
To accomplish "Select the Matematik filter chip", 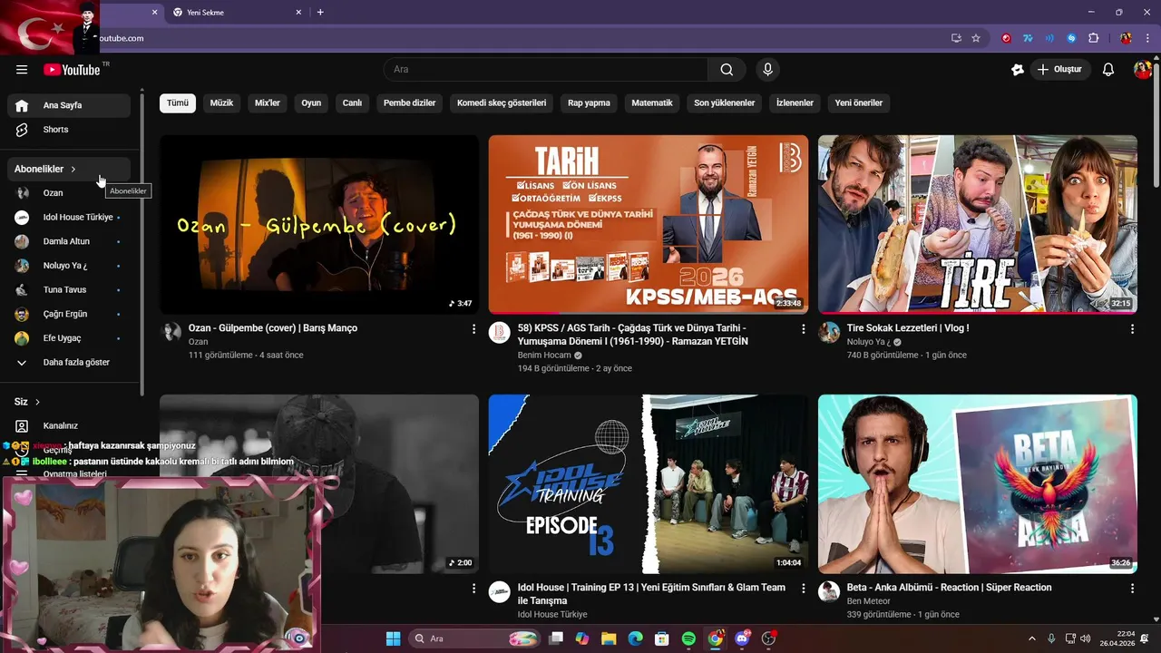I will (652, 103).
